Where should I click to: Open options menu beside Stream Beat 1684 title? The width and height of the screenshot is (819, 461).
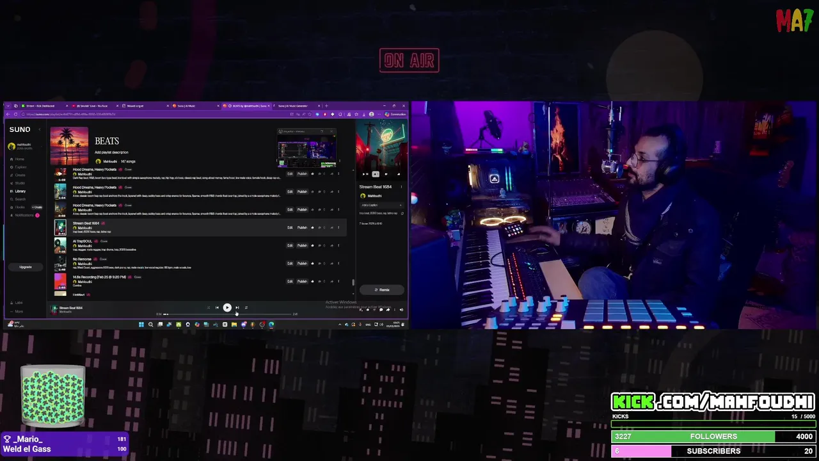tap(401, 187)
